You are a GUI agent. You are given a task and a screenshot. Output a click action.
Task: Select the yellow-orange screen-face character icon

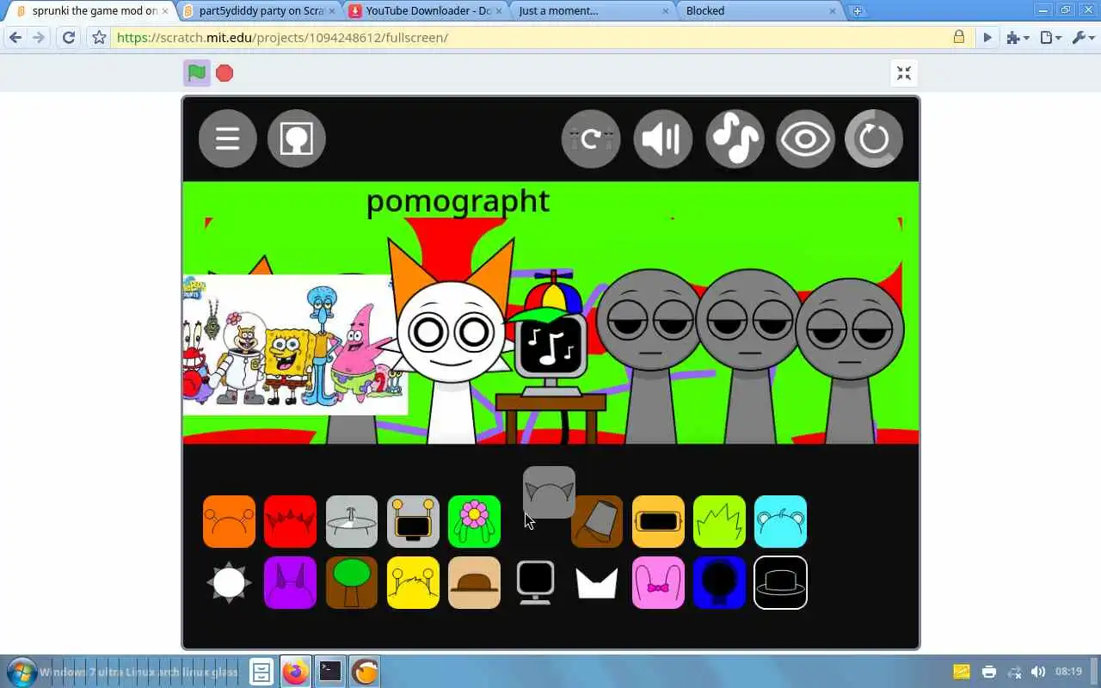[x=658, y=521]
